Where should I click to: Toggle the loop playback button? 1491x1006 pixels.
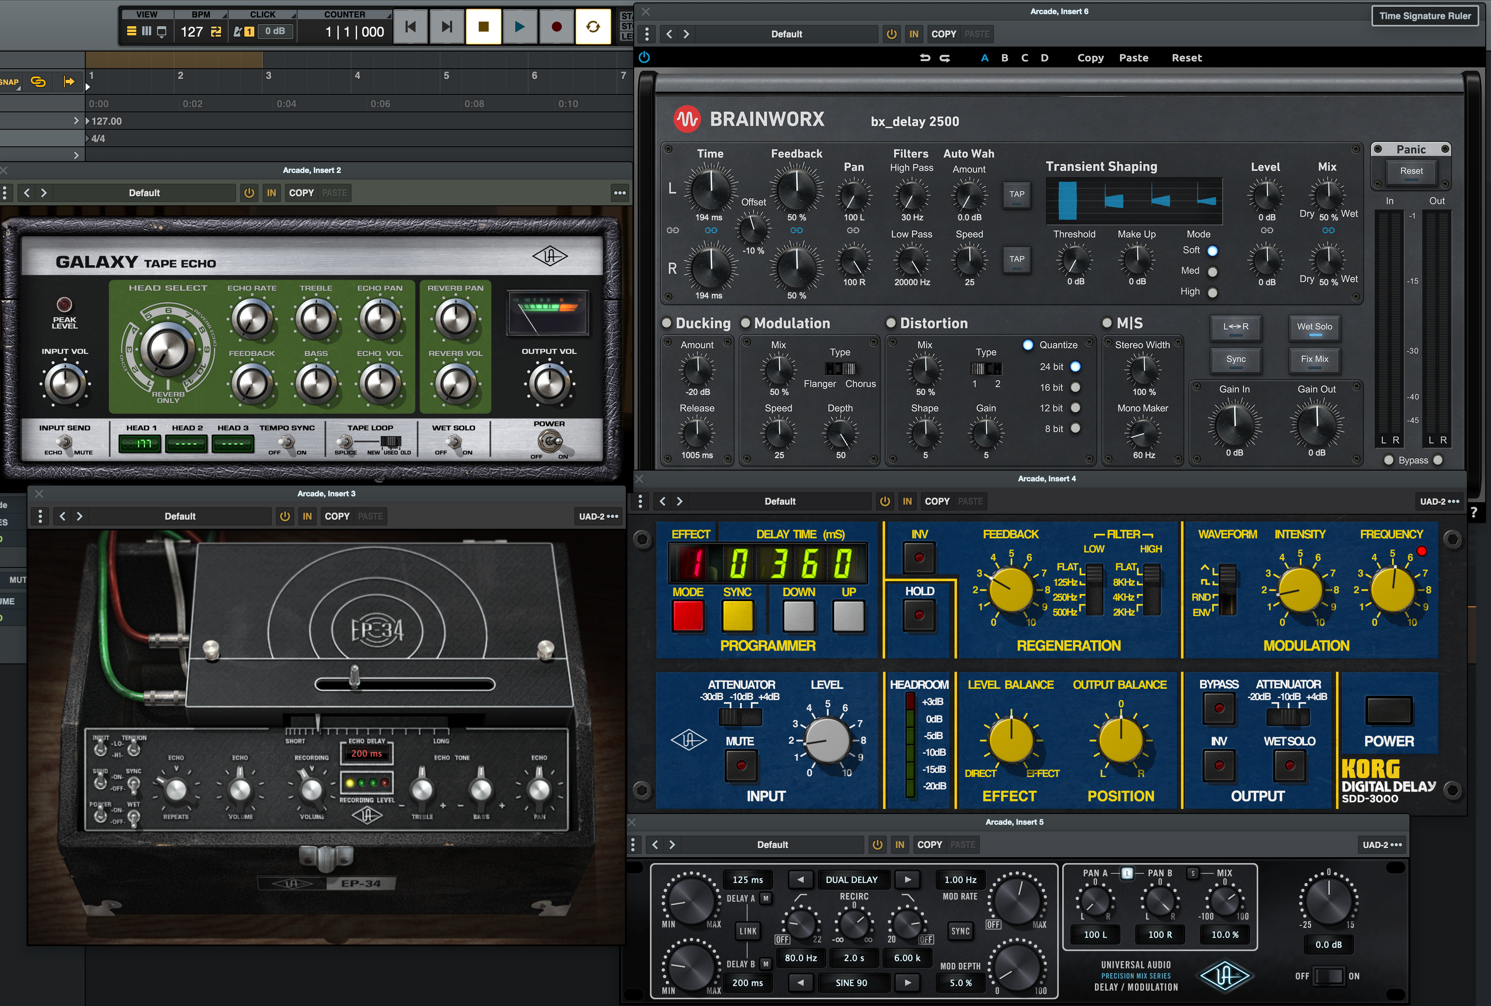tap(593, 26)
